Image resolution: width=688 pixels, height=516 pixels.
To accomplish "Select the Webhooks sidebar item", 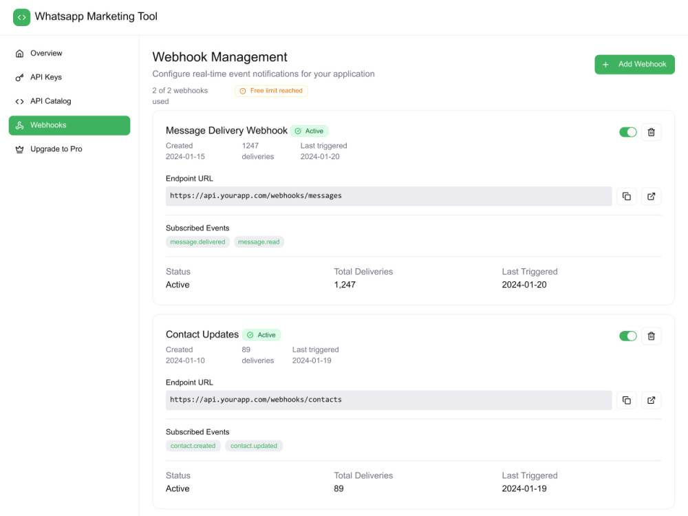I will pyautogui.click(x=69, y=125).
